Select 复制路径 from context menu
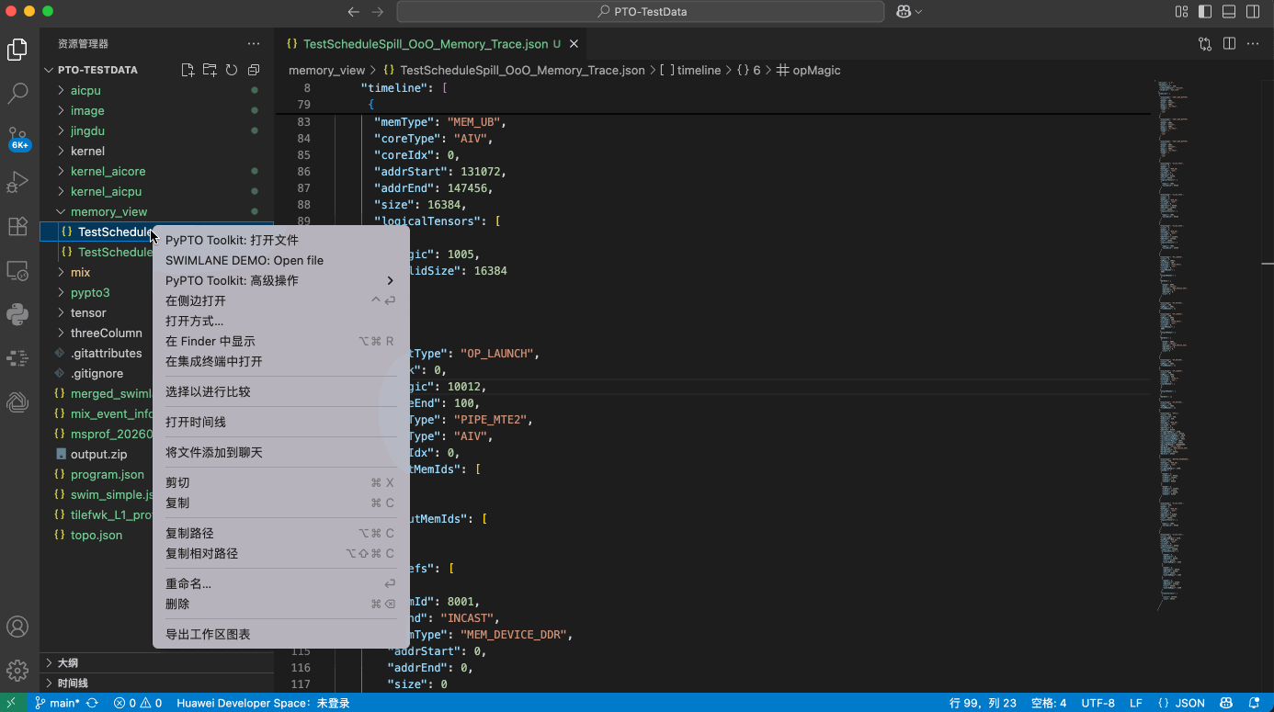This screenshot has height=712, width=1274. pos(280,533)
